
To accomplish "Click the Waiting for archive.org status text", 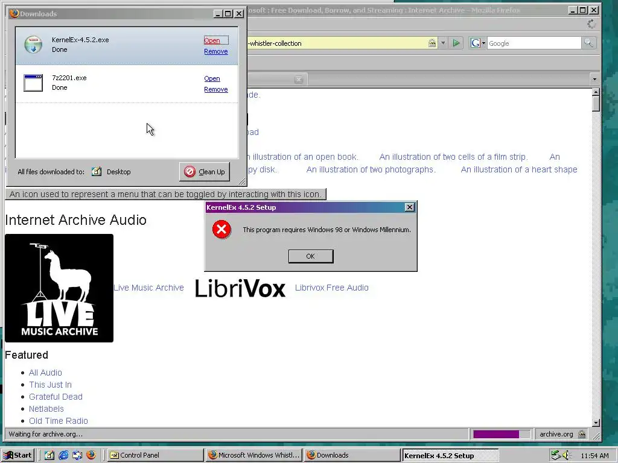I will pyautogui.click(x=46, y=434).
